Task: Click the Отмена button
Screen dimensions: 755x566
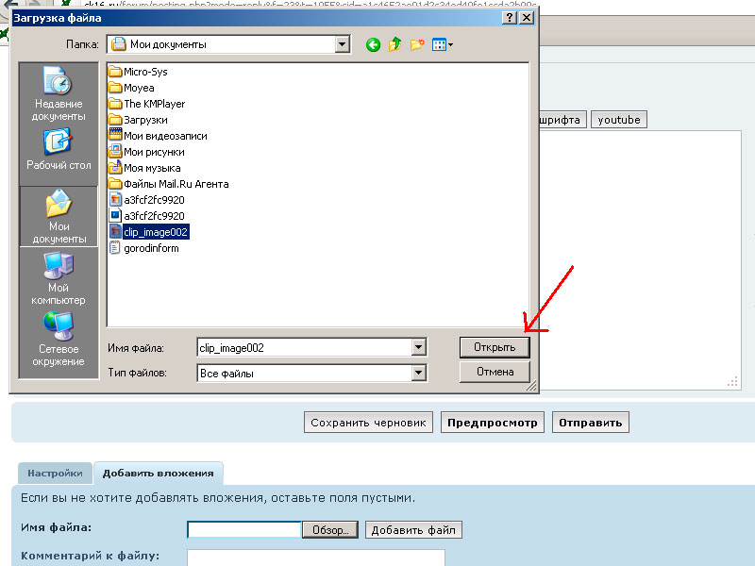Action: click(495, 373)
